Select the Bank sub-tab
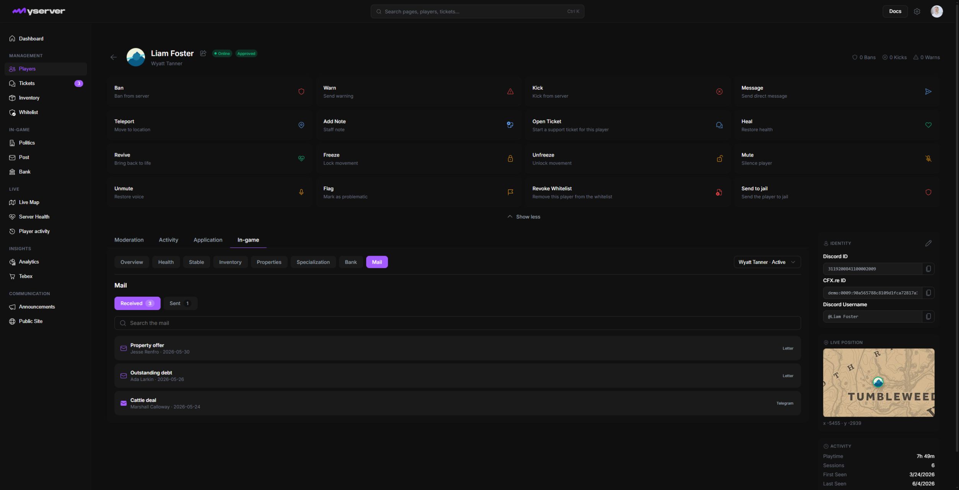The width and height of the screenshot is (959, 490). [x=350, y=262]
